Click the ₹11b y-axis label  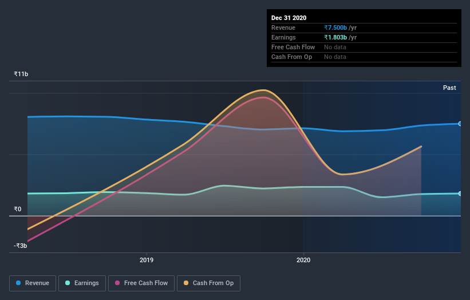tap(21, 74)
